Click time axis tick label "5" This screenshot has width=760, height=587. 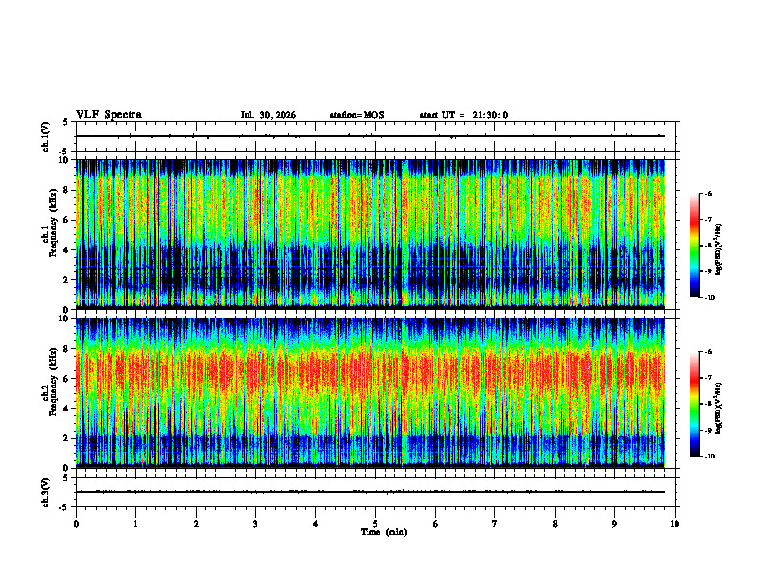tap(375, 524)
